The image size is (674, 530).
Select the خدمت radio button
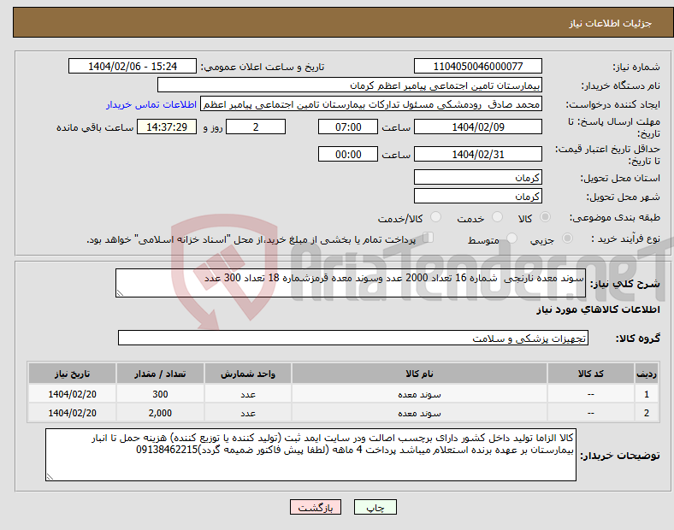(497, 217)
